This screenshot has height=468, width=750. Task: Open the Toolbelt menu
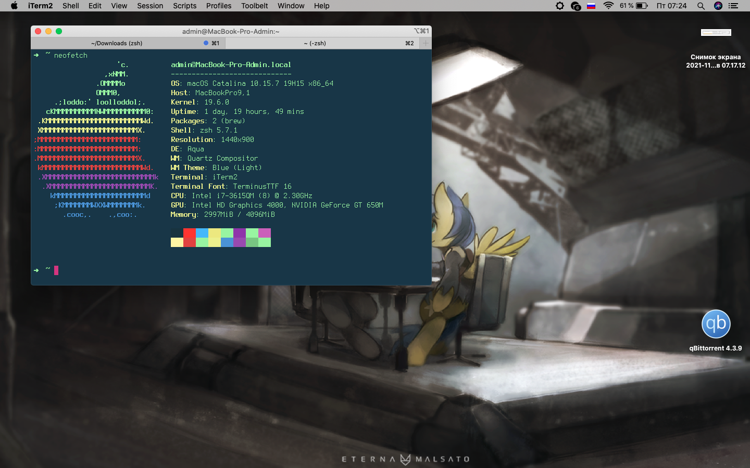pyautogui.click(x=254, y=6)
